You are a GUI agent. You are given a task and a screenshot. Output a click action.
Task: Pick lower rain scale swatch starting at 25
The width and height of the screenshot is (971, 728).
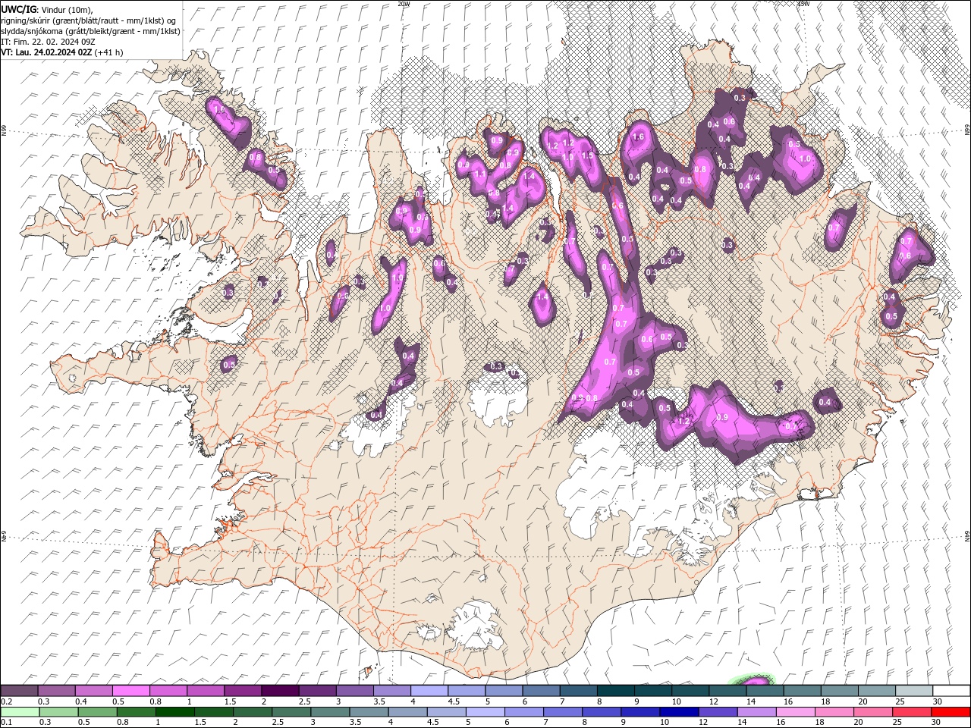pos(912,712)
